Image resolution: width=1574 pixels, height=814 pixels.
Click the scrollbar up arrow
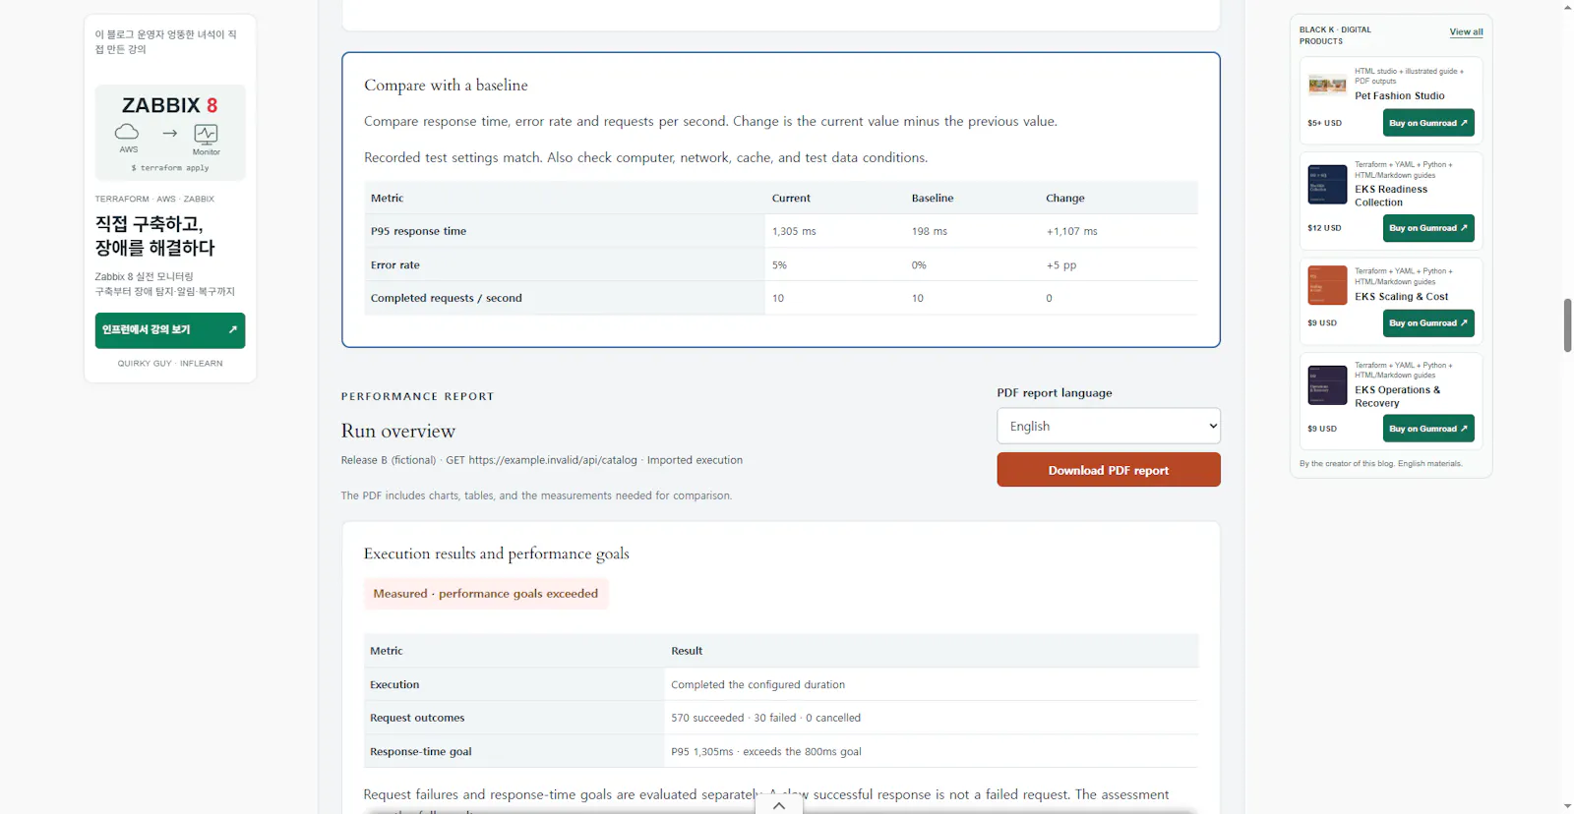coord(1567,7)
